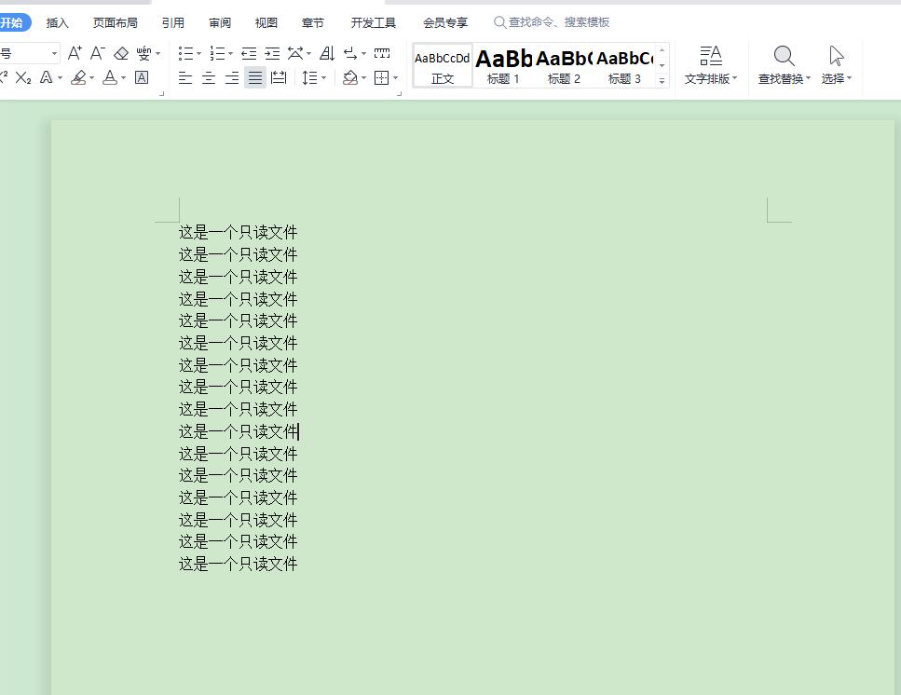
Task: Click the borders grid icon
Action: pyautogui.click(x=381, y=77)
